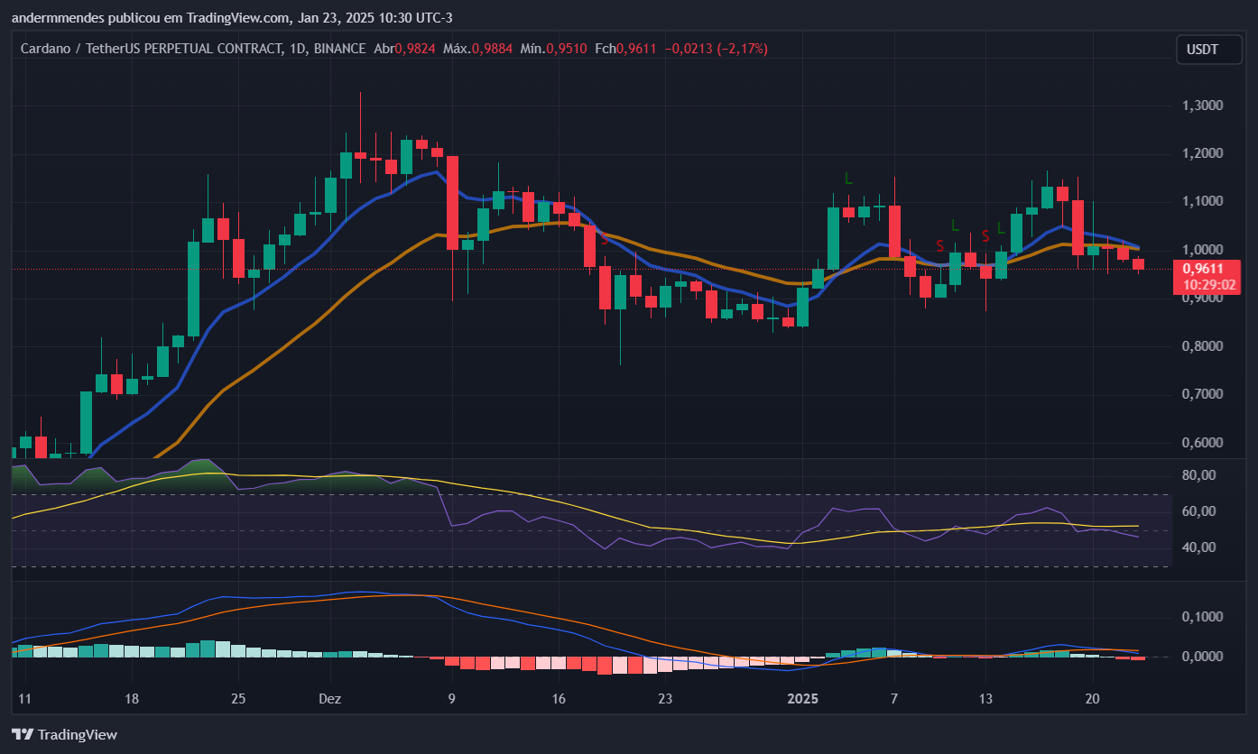Click the date label 9 on time axis
1258x754 pixels.
(451, 698)
